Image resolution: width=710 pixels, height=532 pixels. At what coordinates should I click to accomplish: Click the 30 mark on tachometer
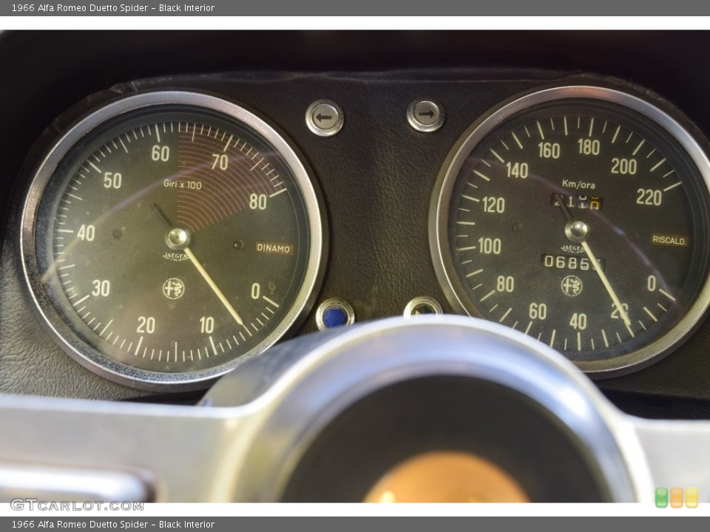[x=101, y=288]
